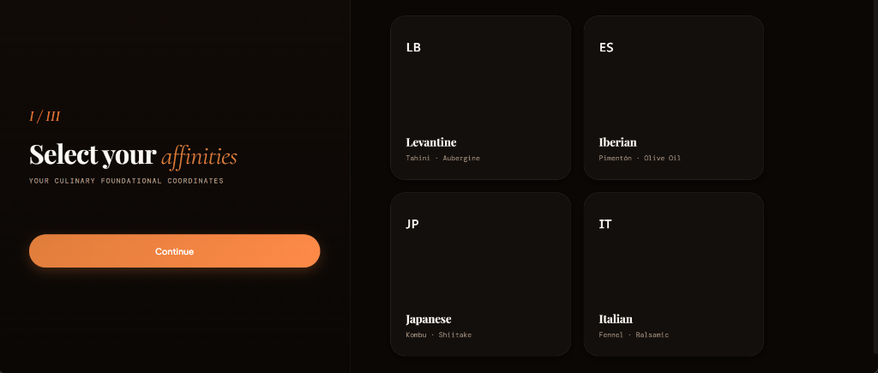Screen dimensions: 878x373
Task: Click the 'Tahini · Aubergine' ingredients text
Action: click(443, 158)
